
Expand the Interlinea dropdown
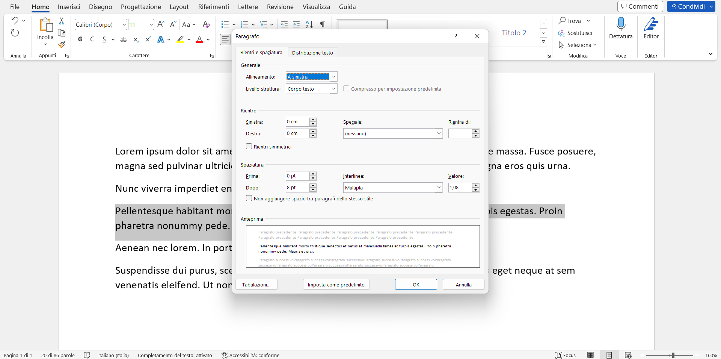click(438, 188)
